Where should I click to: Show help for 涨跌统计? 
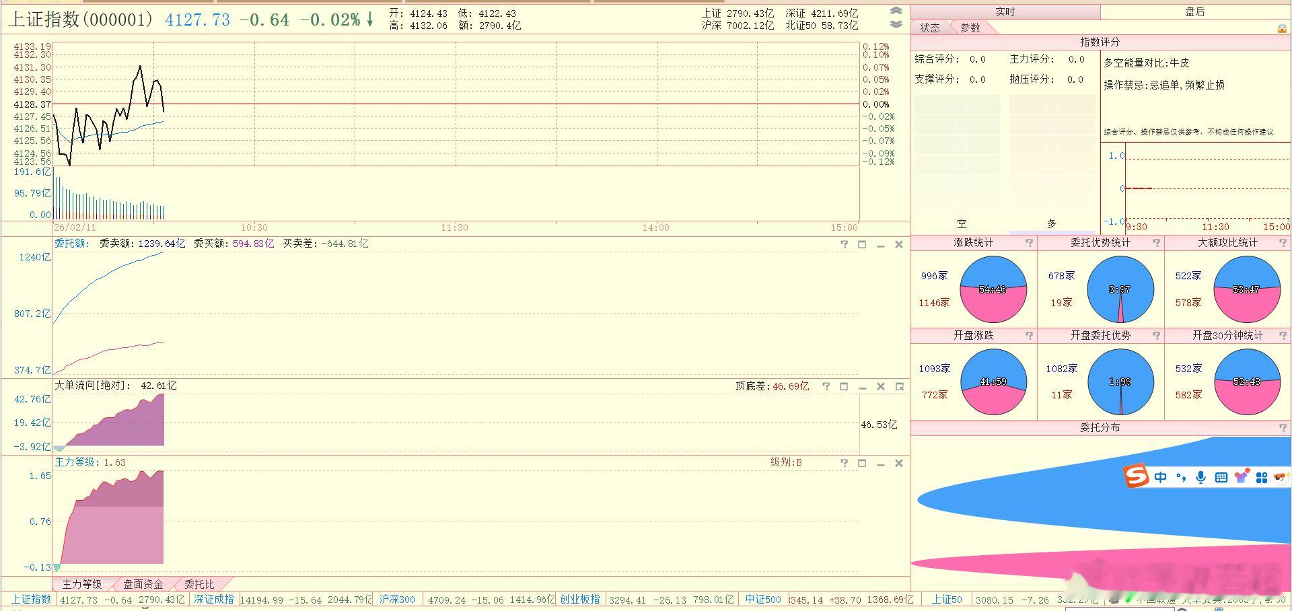1029,243
